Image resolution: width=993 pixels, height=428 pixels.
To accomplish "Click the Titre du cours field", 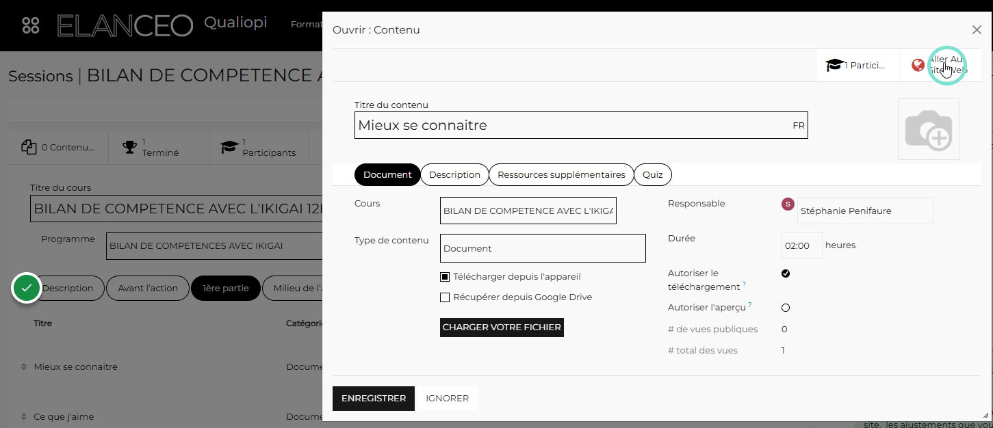I will click(x=176, y=209).
